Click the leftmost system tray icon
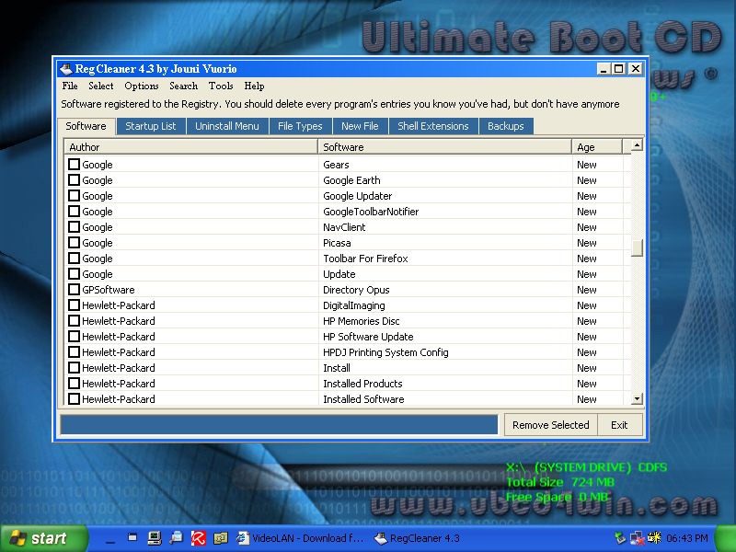 [x=621, y=538]
